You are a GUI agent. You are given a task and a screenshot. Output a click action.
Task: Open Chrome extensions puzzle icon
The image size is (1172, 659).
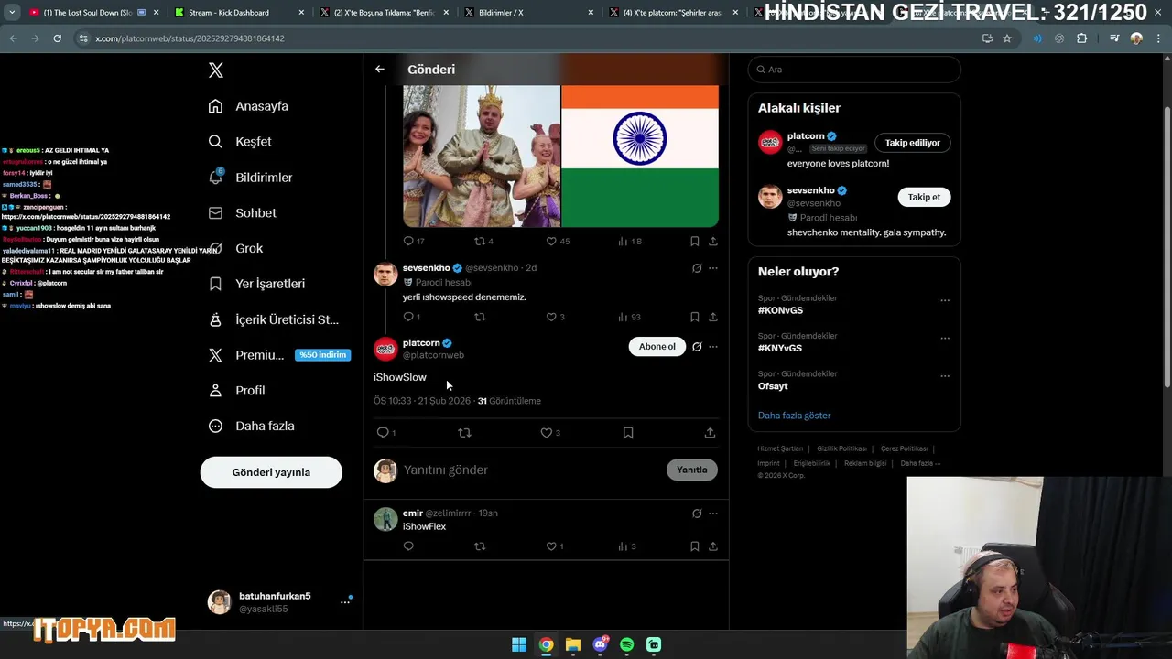[x=1082, y=38]
